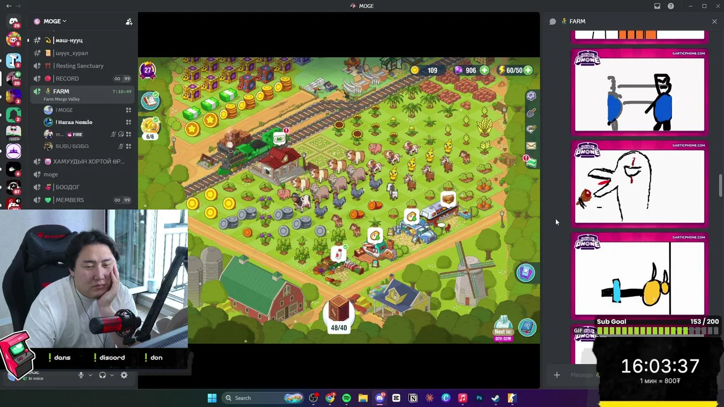Viewport: 724px width, 407px height.
Task: Click user '! MOGE' in FARM voice
Action: (87, 110)
